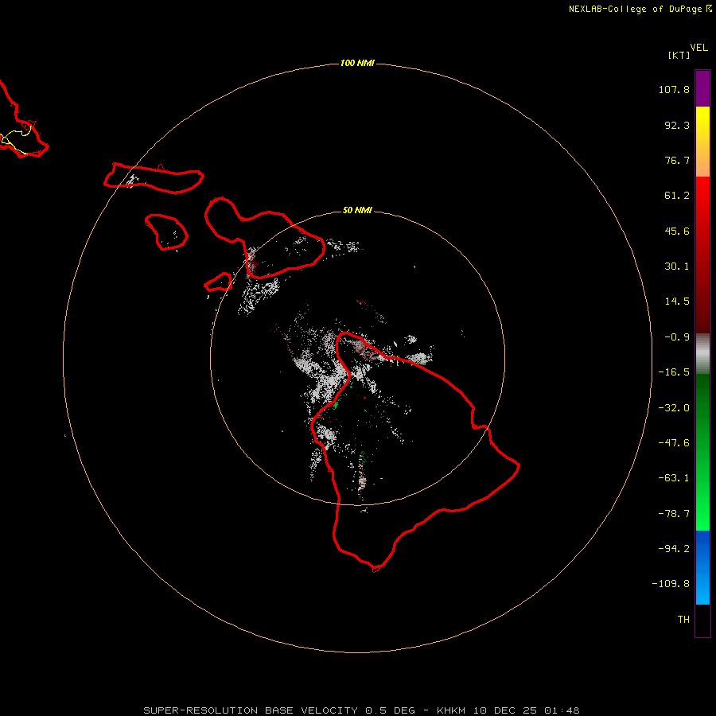Click the 30.1 velocity scale value
This screenshot has height=716, width=716.
[x=677, y=267]
